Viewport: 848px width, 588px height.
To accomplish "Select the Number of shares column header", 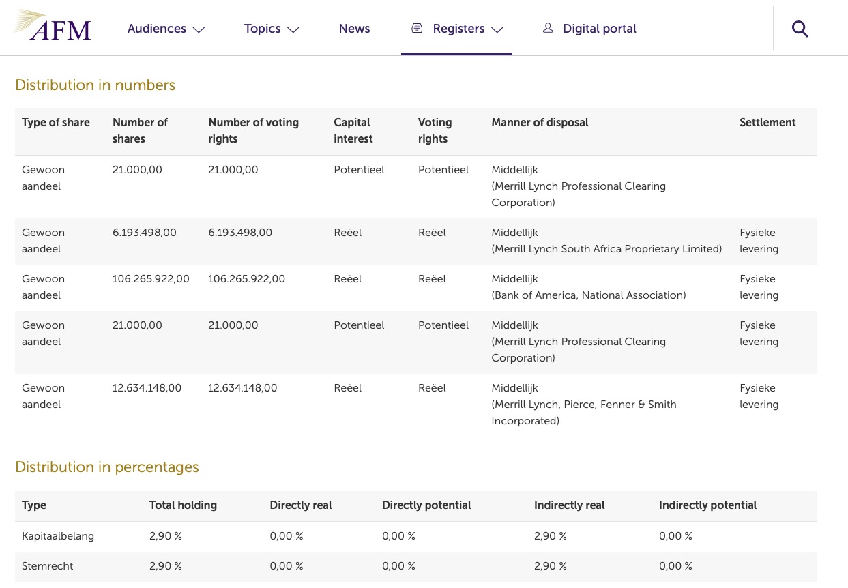I will [141, 130].
